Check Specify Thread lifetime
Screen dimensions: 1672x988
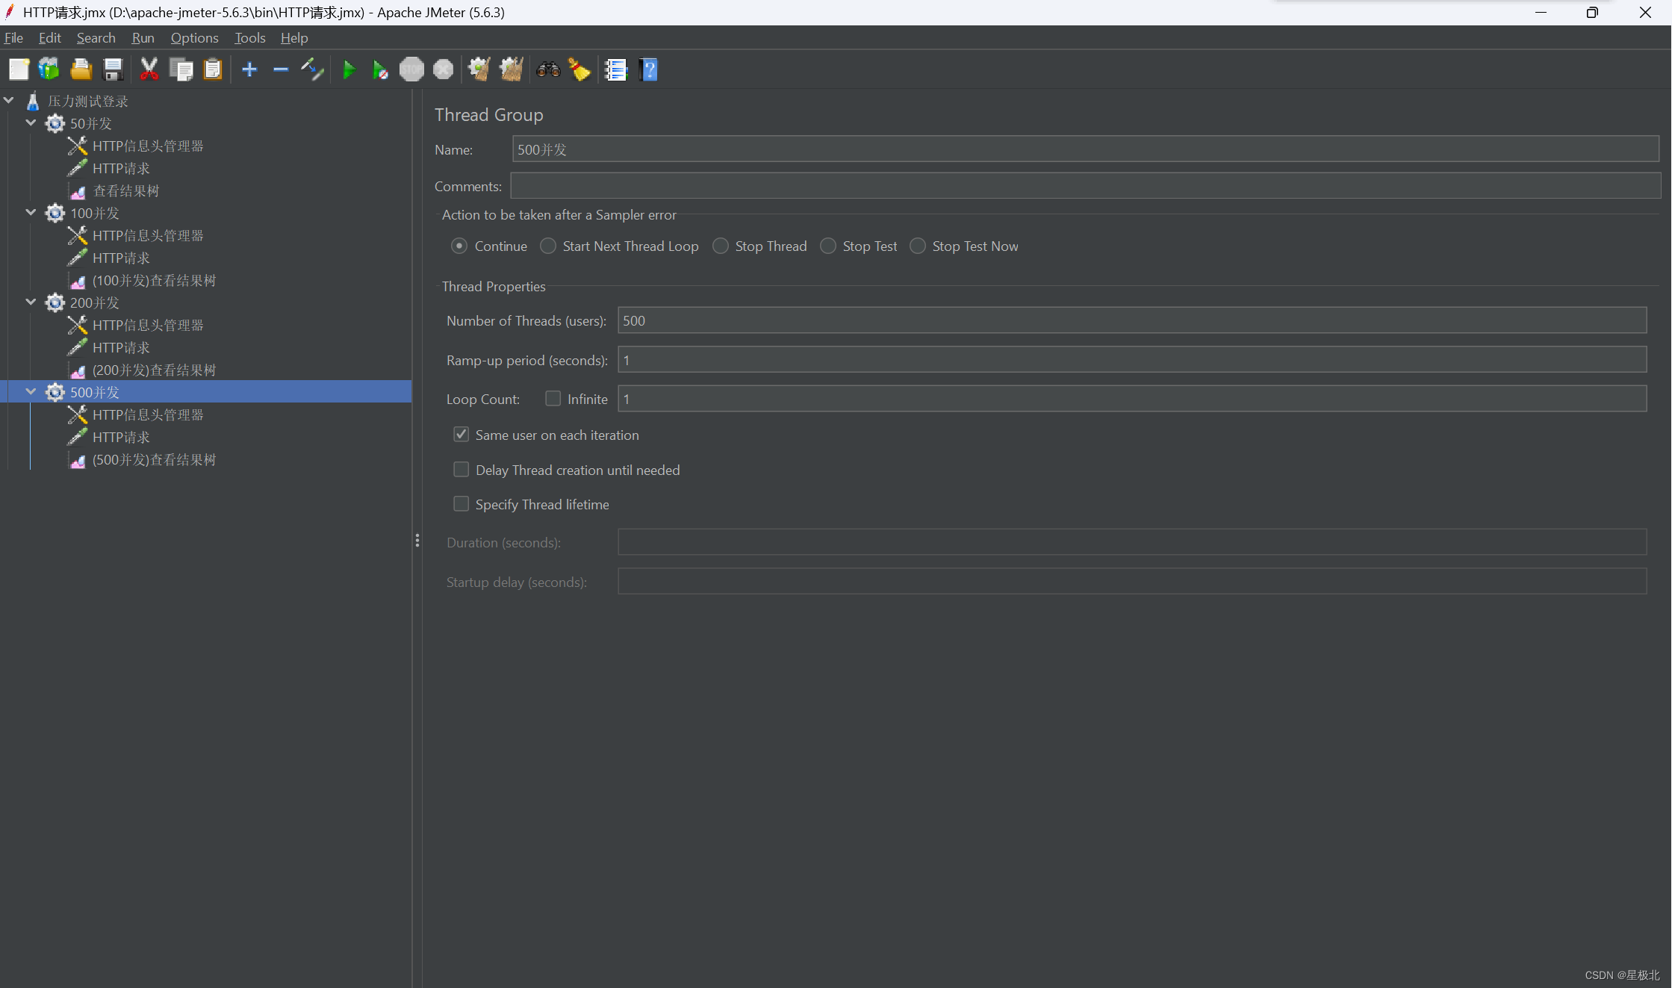tap(461, 503)
